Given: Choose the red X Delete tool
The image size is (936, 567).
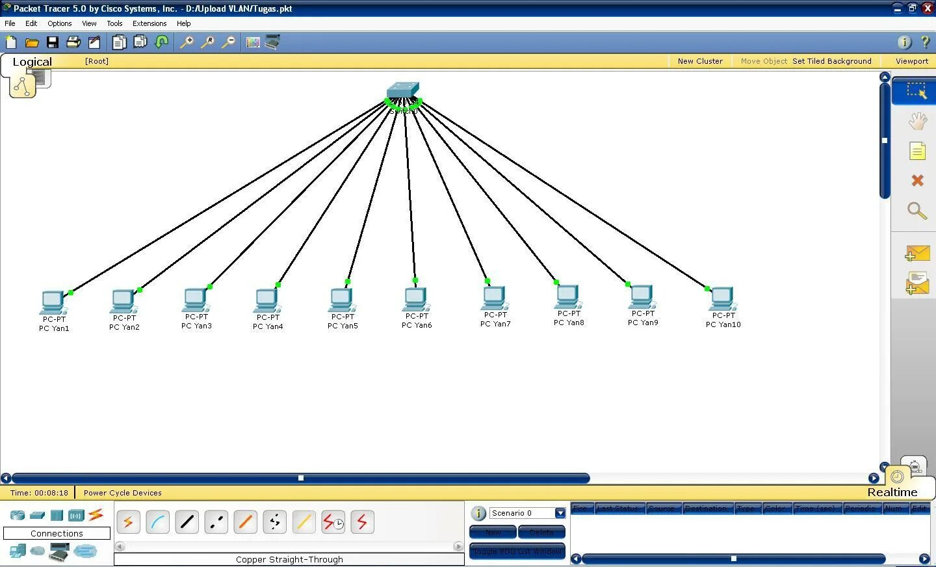Looking at the screenshot, I should pos(917,180).
